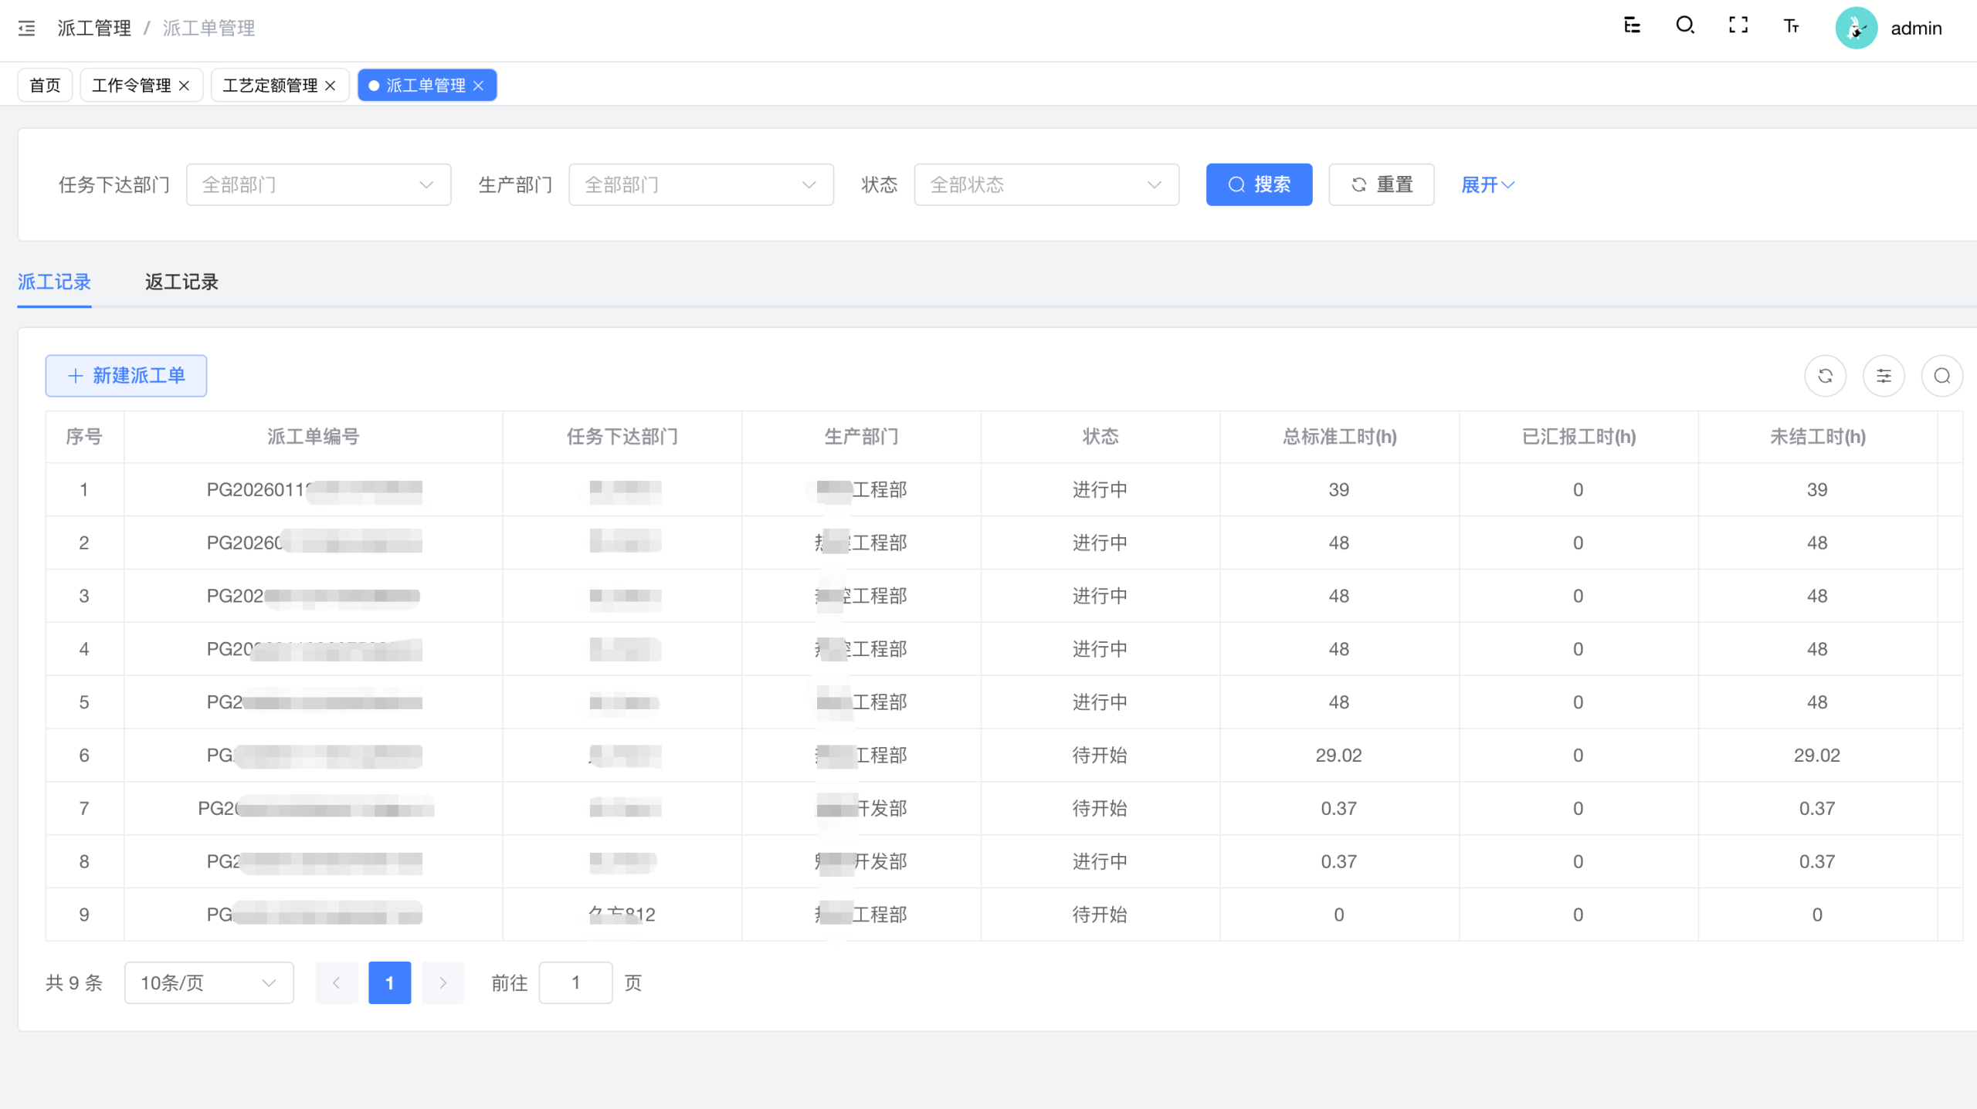Close the 工作令管理 tab
The height and width of the screenshot is (1109, 1977).
click(185, 86)
